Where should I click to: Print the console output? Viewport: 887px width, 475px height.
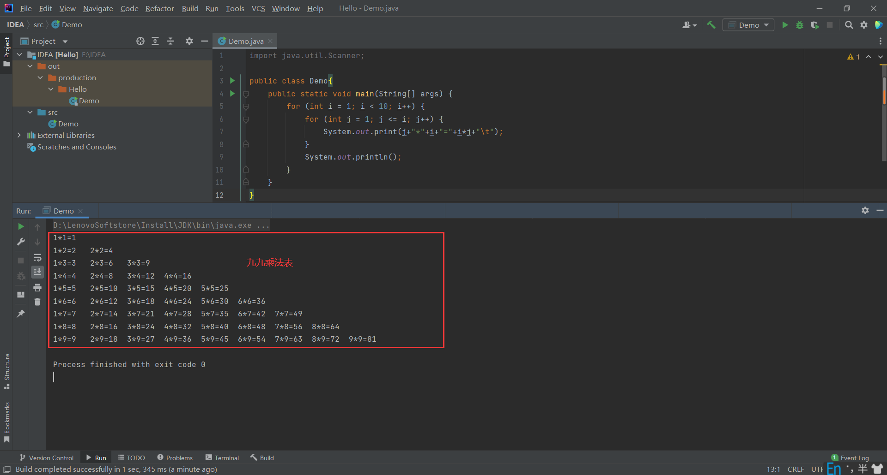coord(37,287)
